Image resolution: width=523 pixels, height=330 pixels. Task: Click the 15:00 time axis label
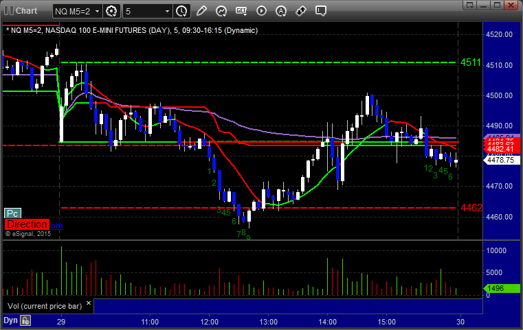pyautogui.click(x=386, y=322)
